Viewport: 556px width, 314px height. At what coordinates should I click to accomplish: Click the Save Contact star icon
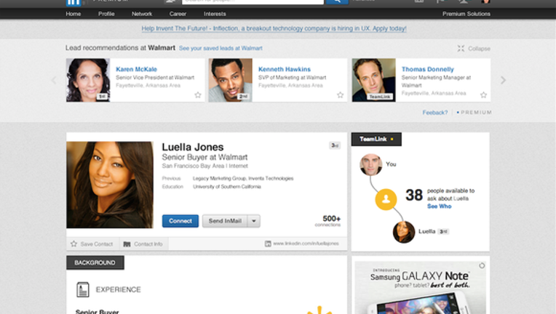(74, 243)
